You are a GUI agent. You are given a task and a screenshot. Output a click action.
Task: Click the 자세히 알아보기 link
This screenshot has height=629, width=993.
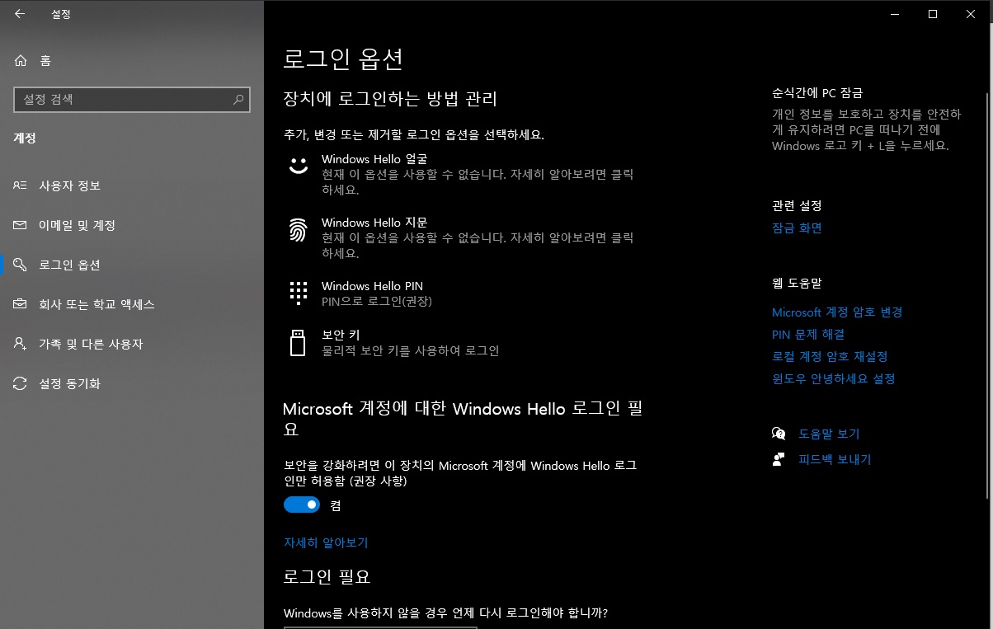point(326,542)
